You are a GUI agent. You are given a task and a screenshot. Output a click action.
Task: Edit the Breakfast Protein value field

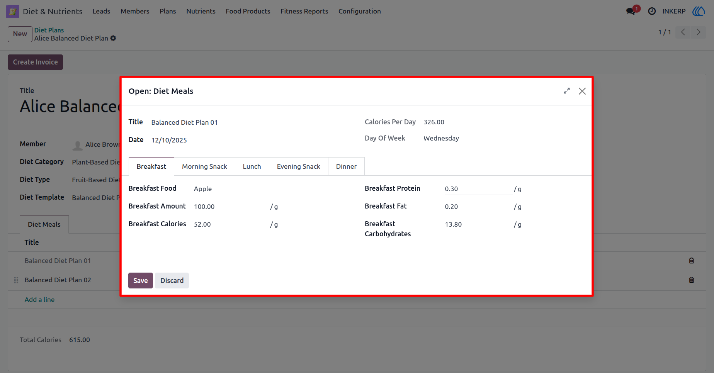coord(478,189)
